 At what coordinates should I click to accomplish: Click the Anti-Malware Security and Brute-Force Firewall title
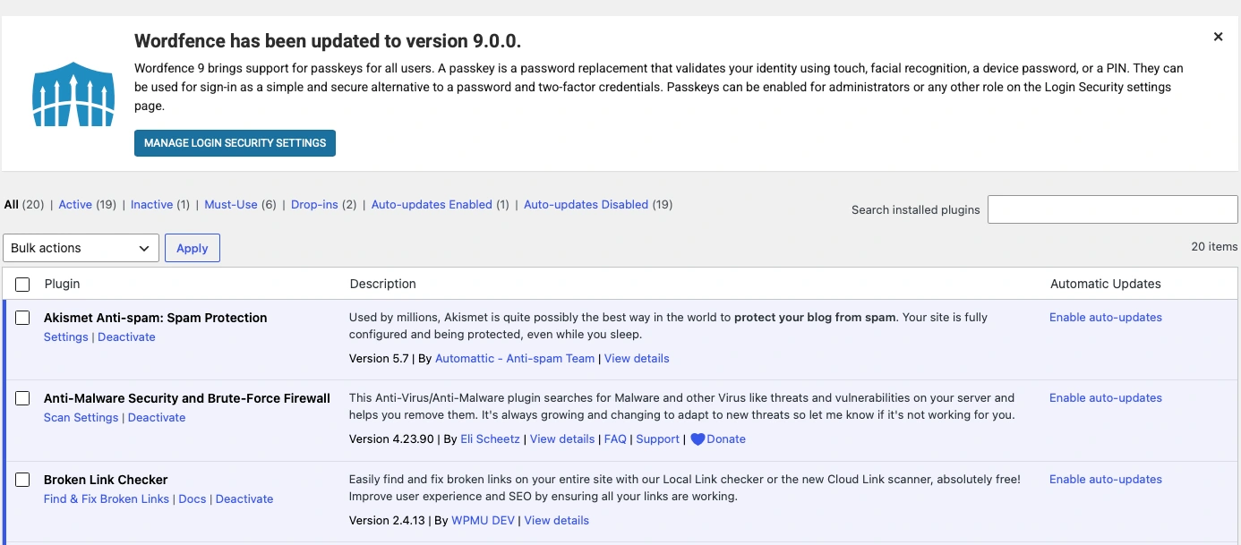tap(187, 398)
